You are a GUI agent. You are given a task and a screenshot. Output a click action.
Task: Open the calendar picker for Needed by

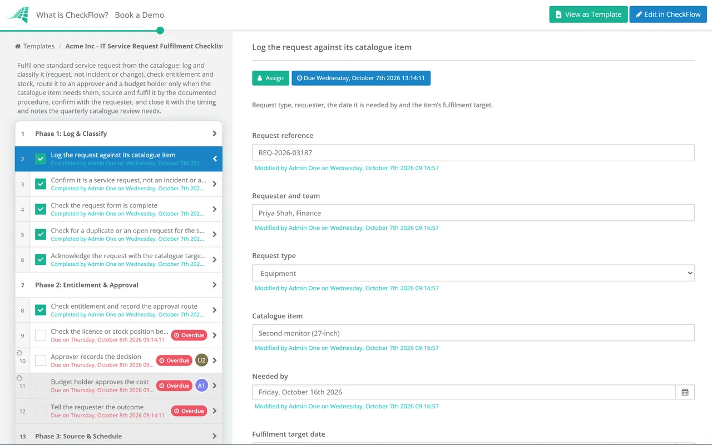pyautogui.click(x=685, y=392)
